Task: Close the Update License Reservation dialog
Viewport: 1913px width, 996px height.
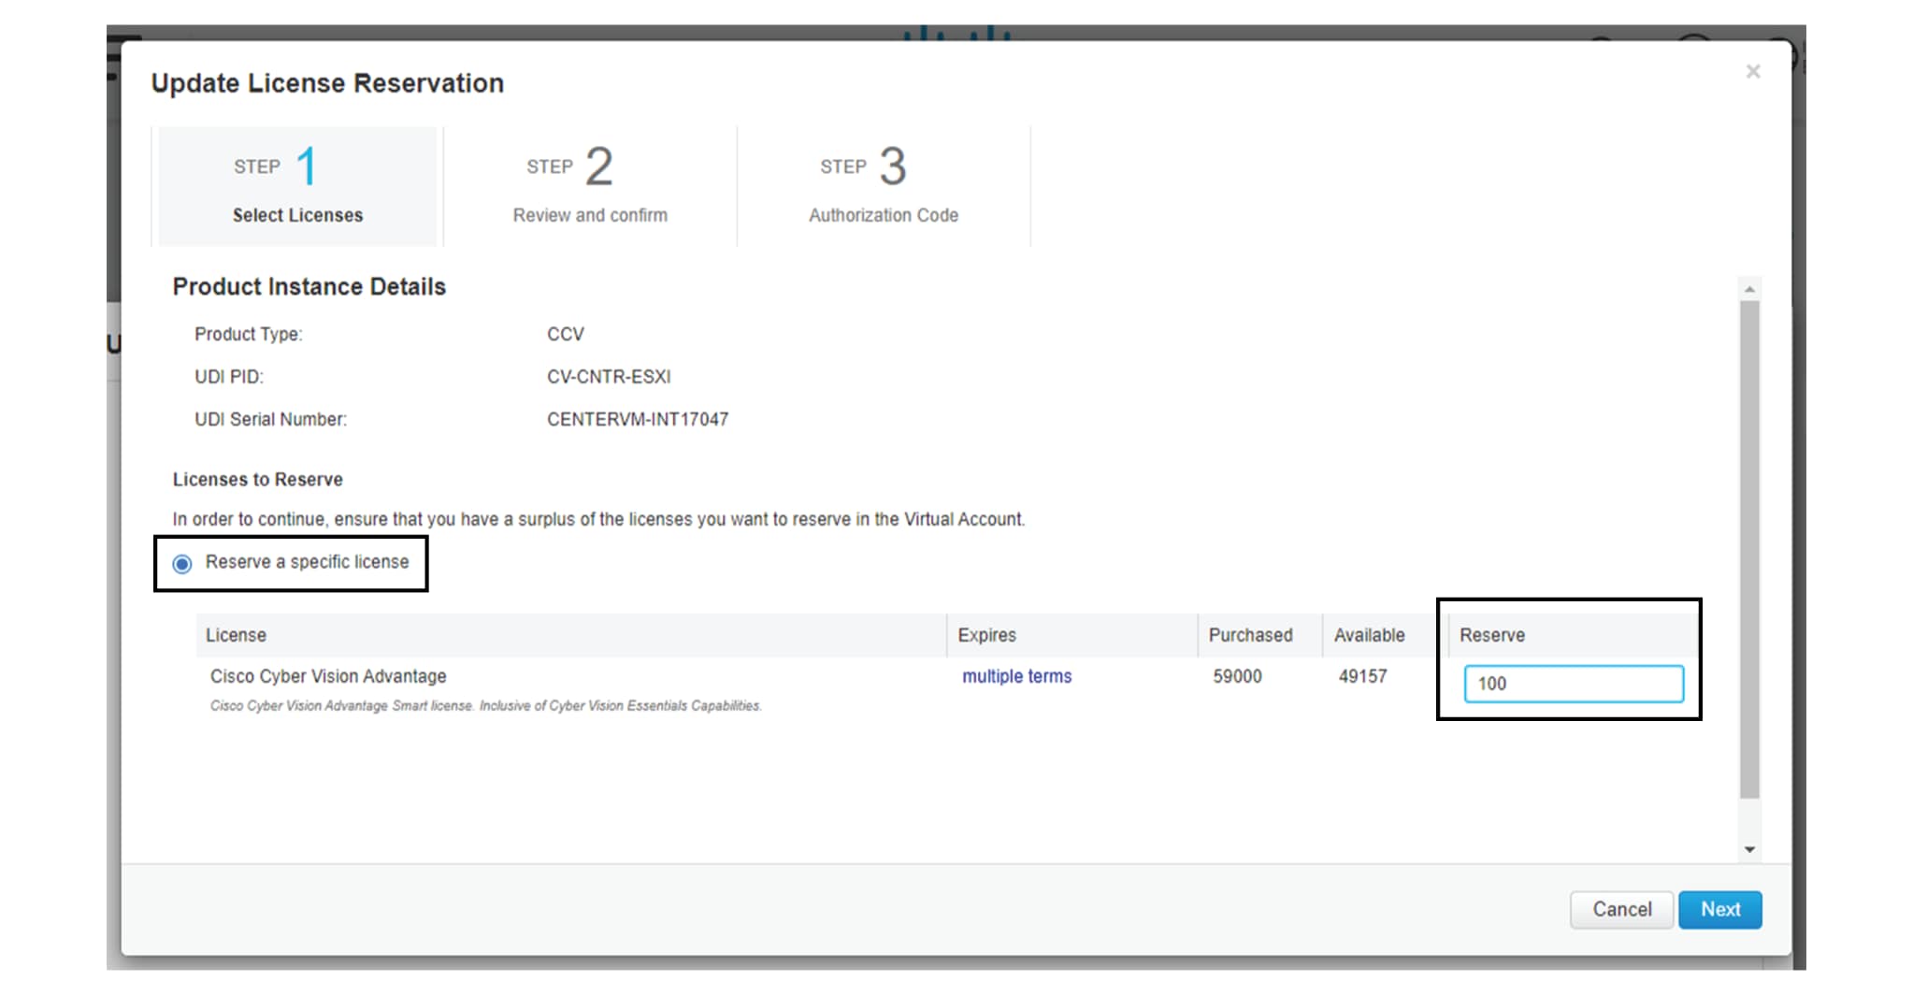Action: (1752, 72)
